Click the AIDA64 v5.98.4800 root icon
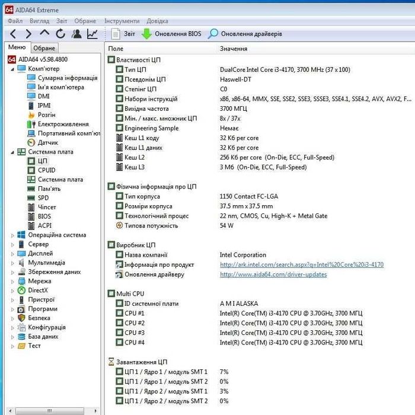The image size is (415, 415). 12,59
